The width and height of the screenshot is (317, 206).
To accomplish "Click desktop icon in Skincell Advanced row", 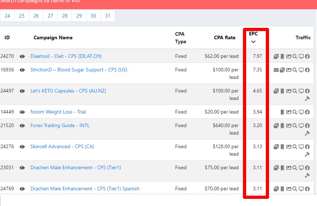I will pyautogui.click(x=301, y=147).
